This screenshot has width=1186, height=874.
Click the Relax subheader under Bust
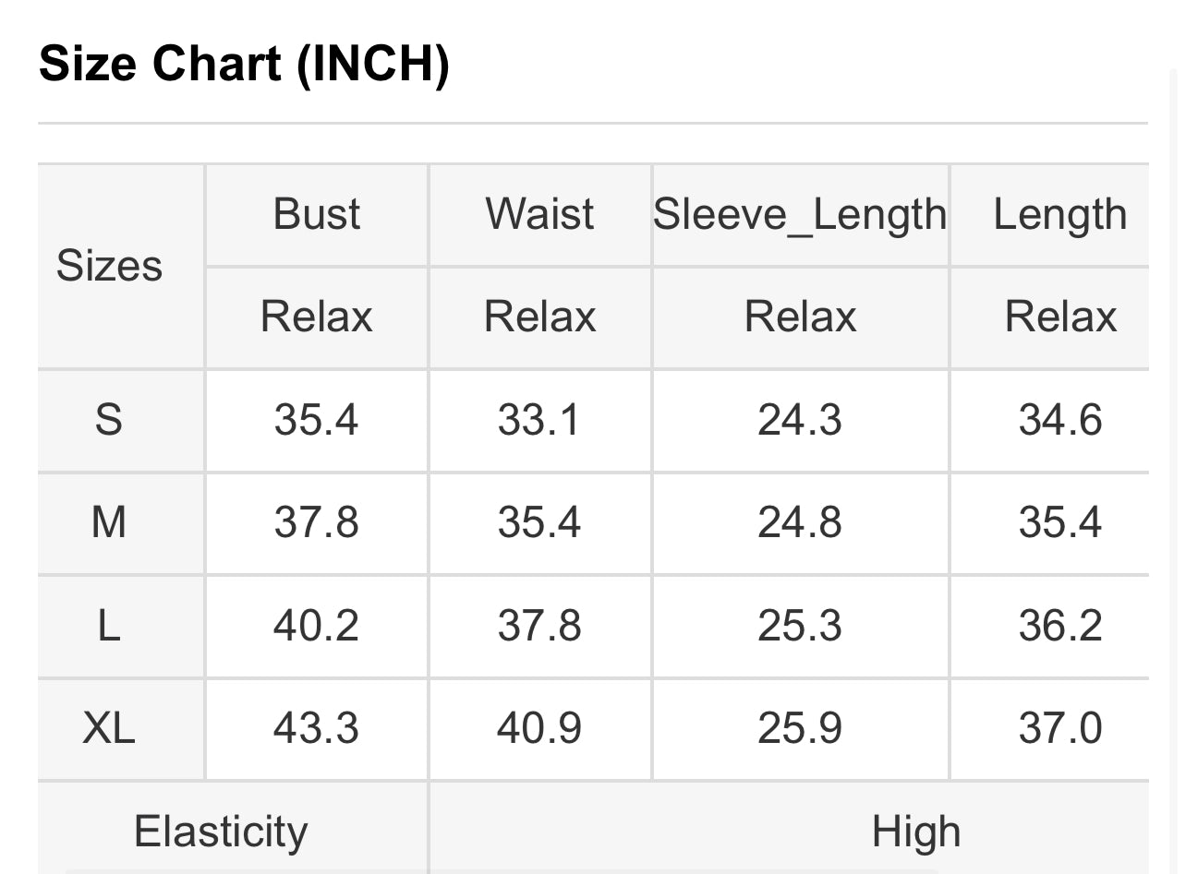pyautogui.click(x=316, y=317)
